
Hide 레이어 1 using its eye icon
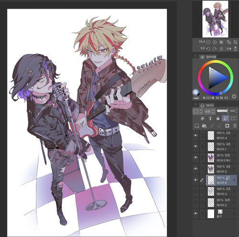tap(196, 146)
